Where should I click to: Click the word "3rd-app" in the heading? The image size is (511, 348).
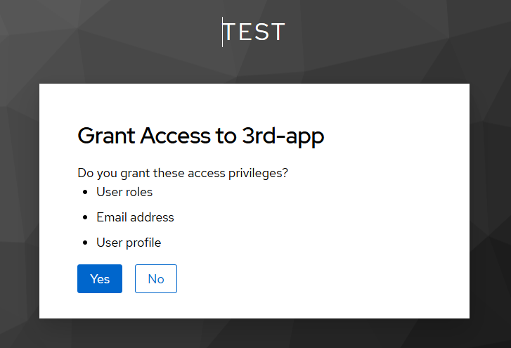click(x=283, y=136)
